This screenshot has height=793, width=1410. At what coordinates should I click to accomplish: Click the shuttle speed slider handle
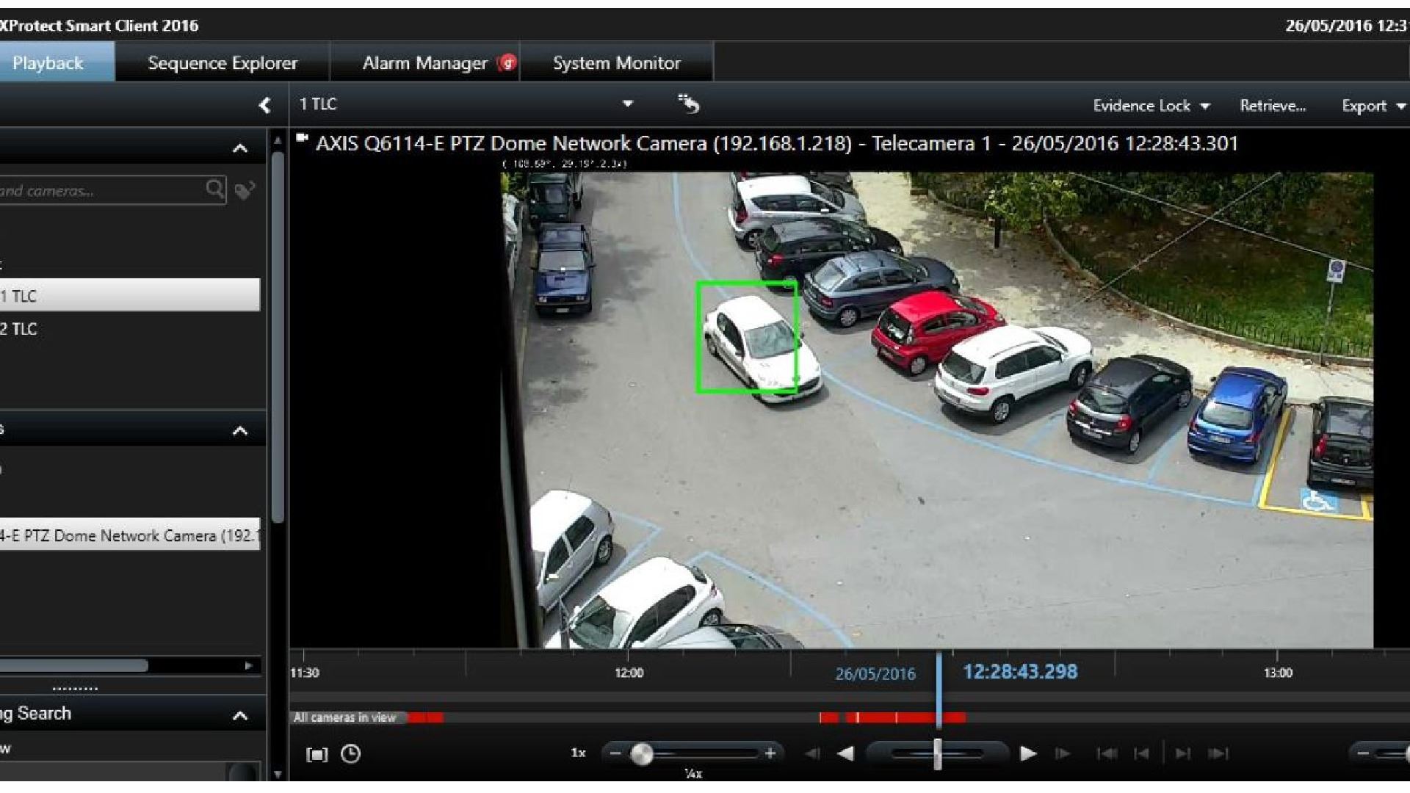938,754
